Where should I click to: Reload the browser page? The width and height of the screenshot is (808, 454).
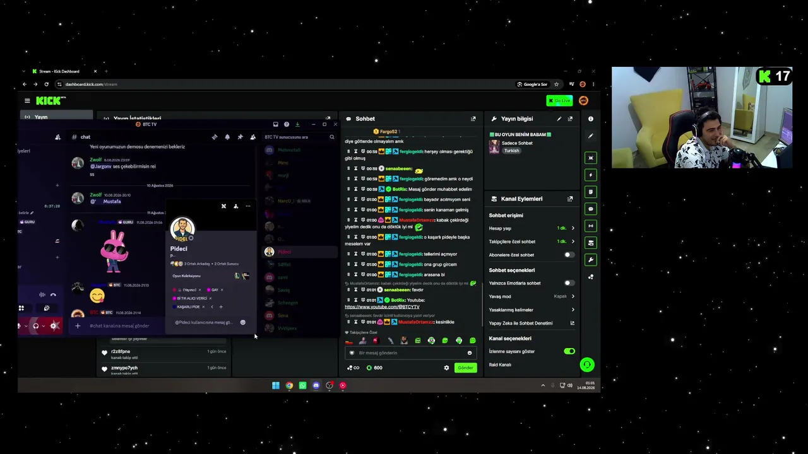[46, 84]
